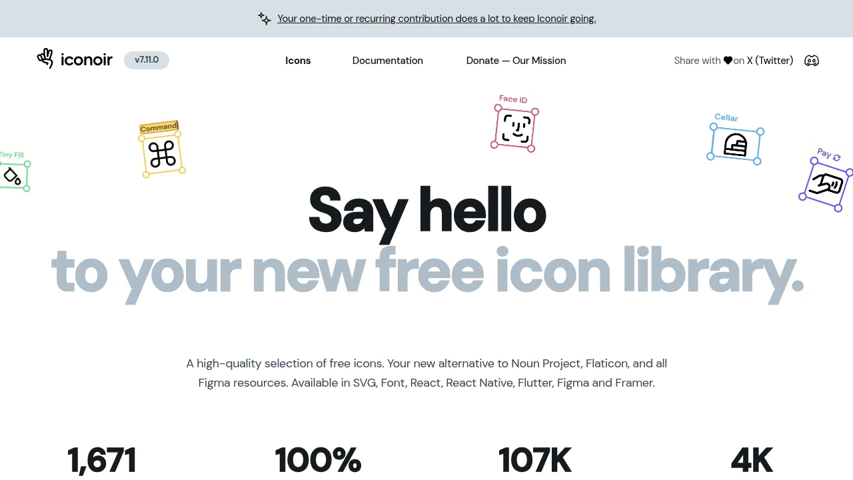
Task: Click the black heart icon
Action: tap(728, 61)
